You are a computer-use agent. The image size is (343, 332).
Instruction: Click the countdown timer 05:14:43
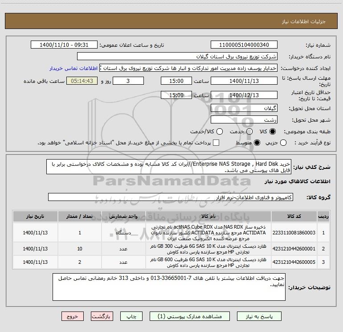pos(82,81)
